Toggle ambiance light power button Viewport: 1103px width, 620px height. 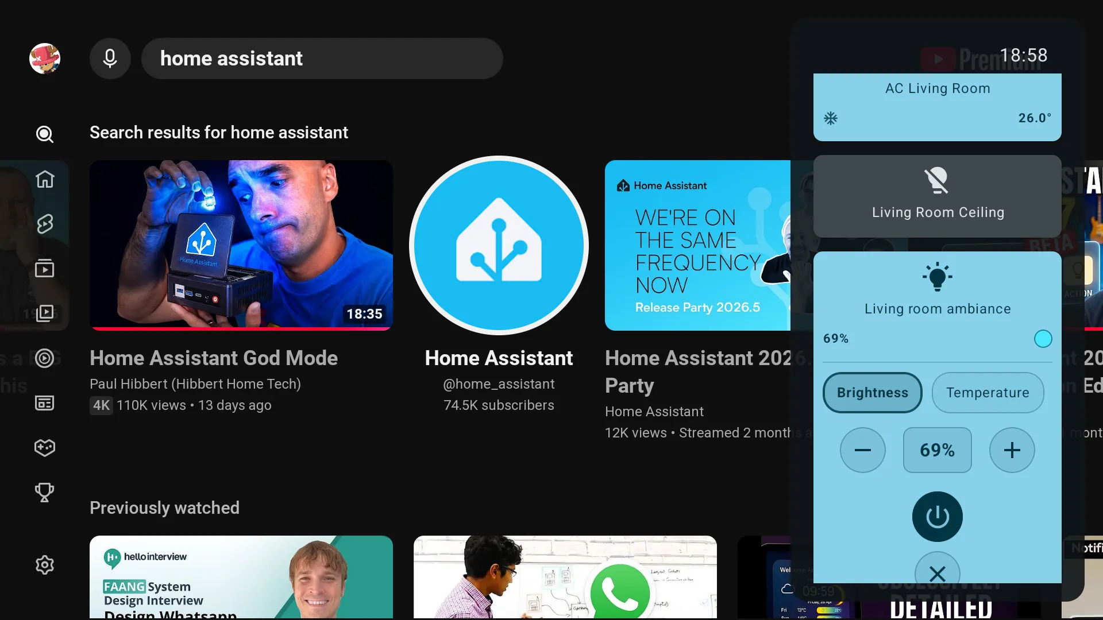(938, 517)
